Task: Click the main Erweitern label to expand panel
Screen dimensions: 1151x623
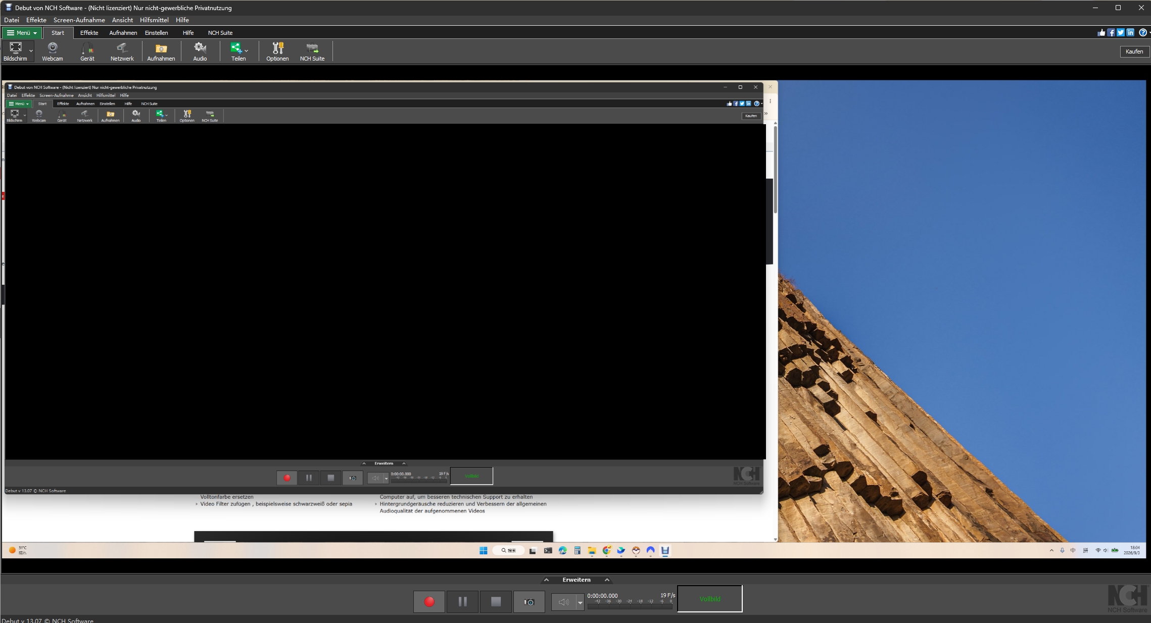Action: point(577,580)
